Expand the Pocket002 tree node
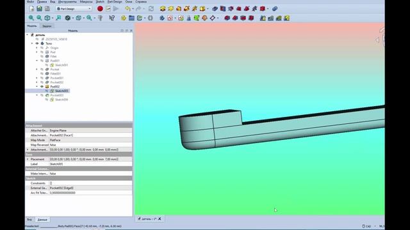The height and width of the screenshot is (230, 410). coord(37,82)
